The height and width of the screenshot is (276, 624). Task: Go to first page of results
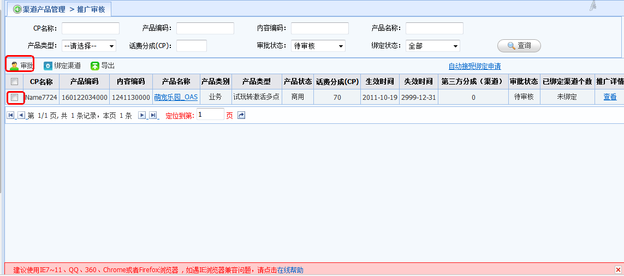[11, 116]
